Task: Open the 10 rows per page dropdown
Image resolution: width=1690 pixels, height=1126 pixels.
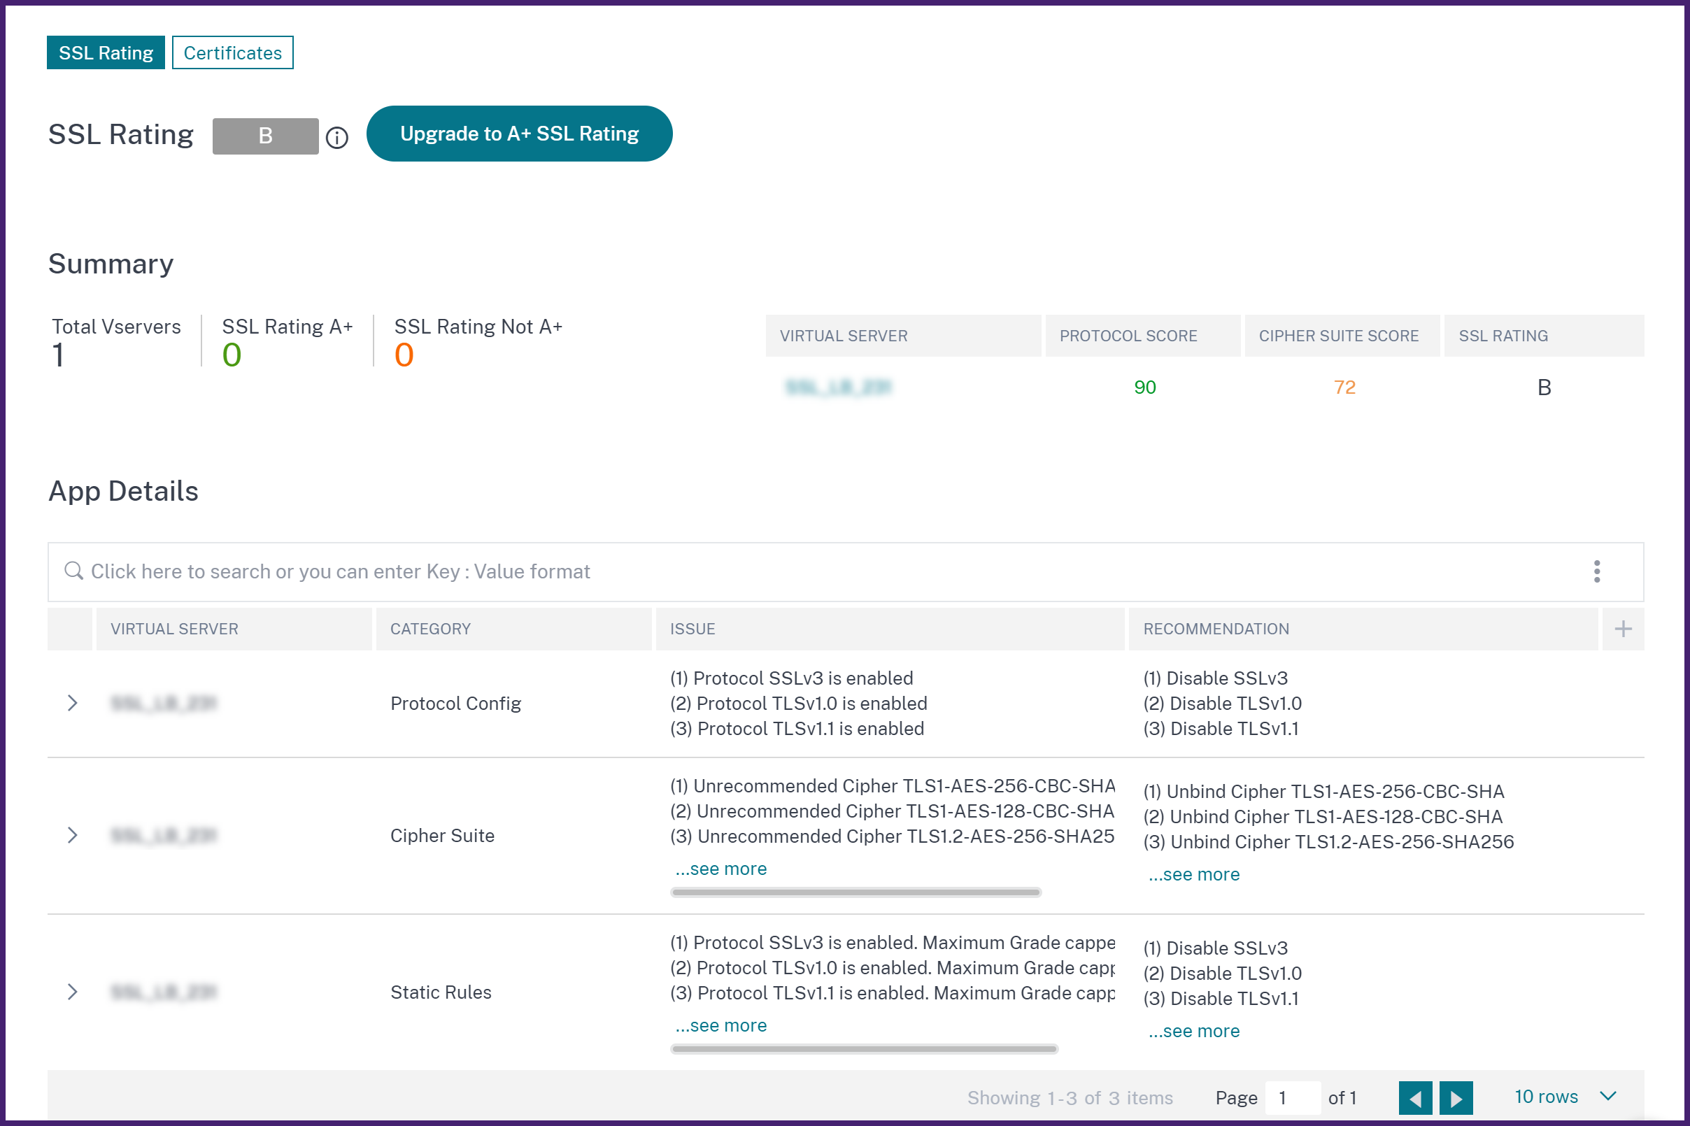Action: pos(1565,1097)
